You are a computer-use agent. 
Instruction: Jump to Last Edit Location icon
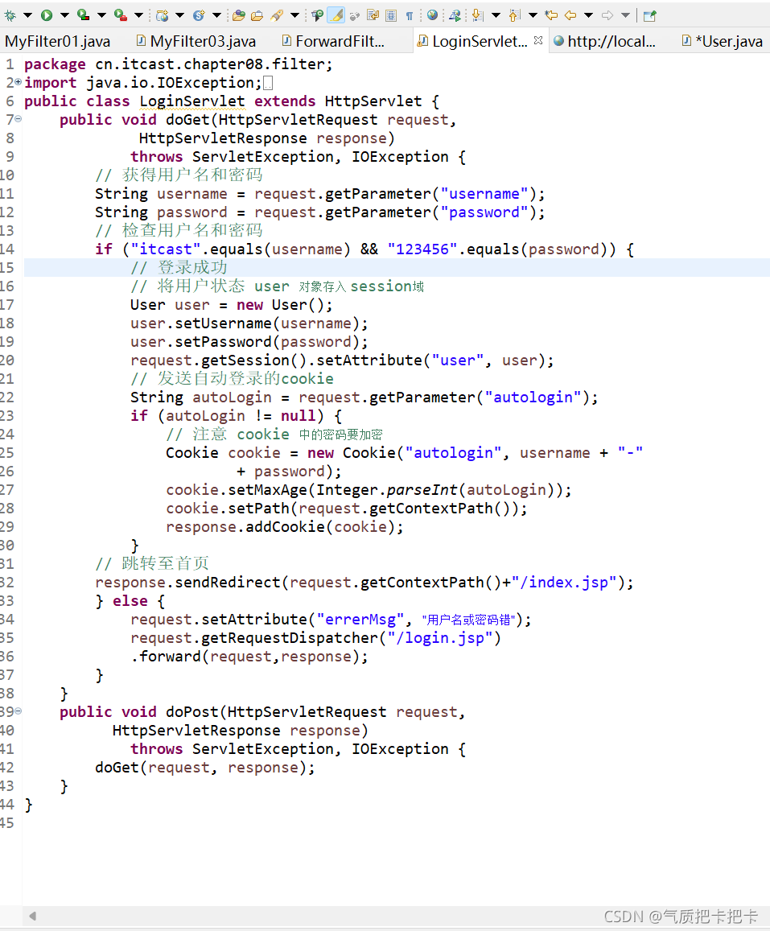click(551, 14)
